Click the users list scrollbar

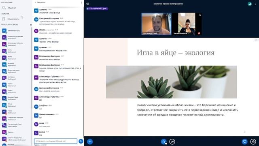[x=32, y=68]
